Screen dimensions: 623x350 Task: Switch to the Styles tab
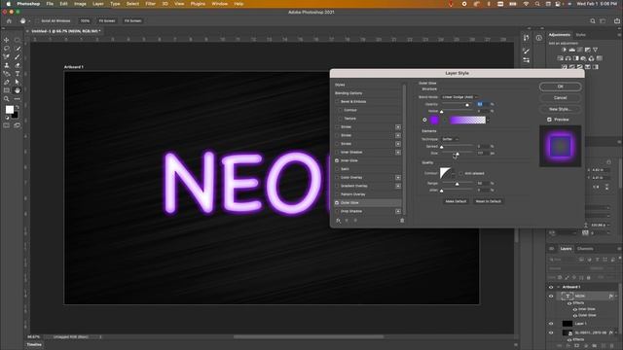click(x=580, y=35)
